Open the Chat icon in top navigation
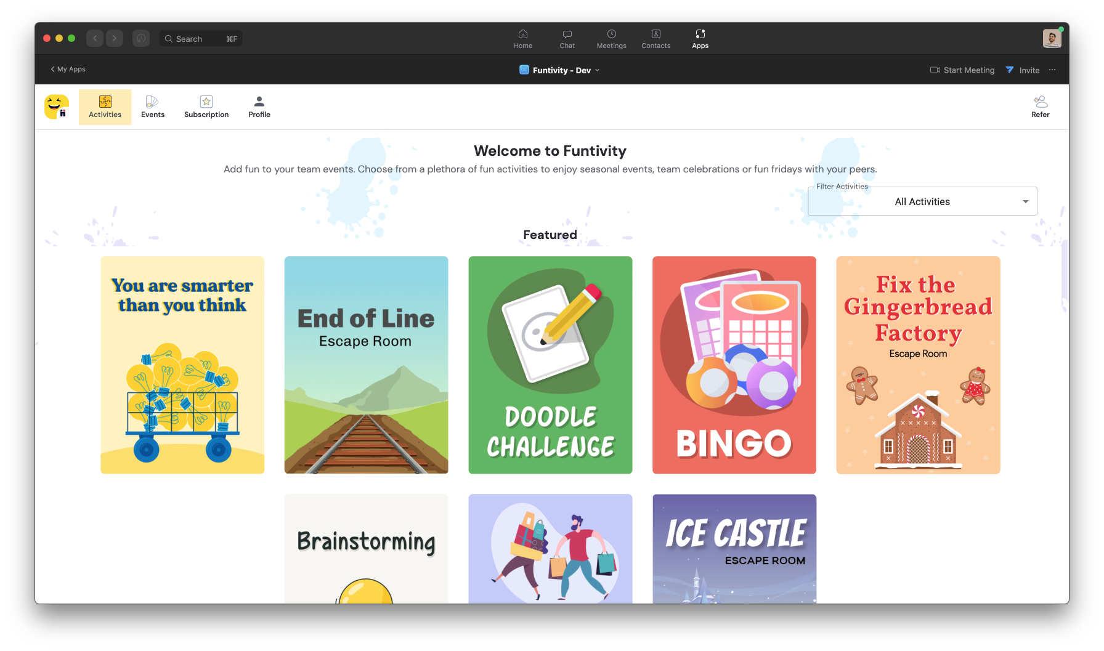1104x651 pixels. pyautogui.click(x=567, y=34)
